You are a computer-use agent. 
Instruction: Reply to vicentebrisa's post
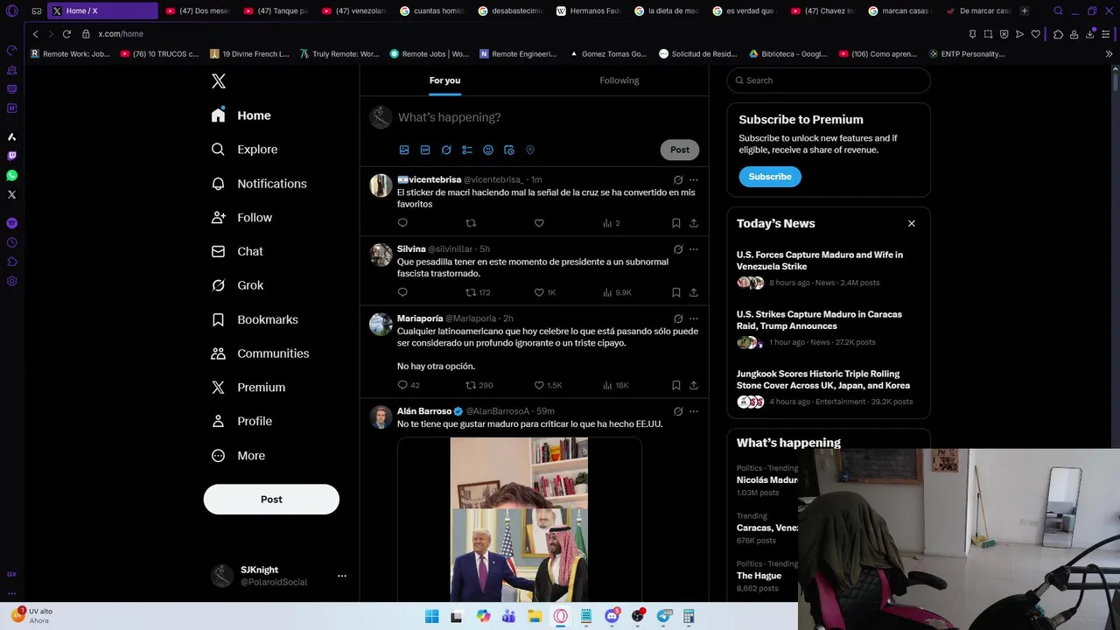(402, 223)
